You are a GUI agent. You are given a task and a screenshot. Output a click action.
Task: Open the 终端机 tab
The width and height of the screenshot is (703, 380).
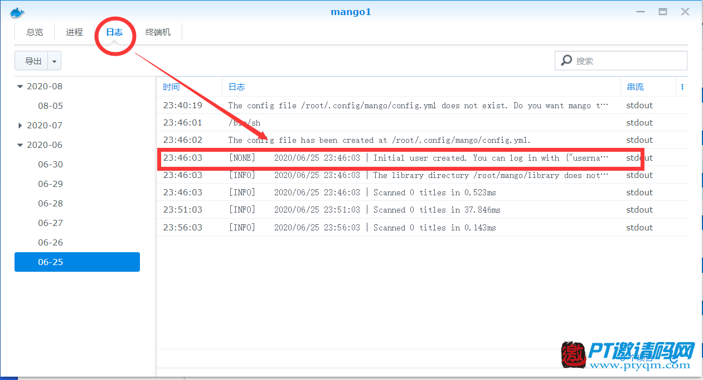(158, 32)
